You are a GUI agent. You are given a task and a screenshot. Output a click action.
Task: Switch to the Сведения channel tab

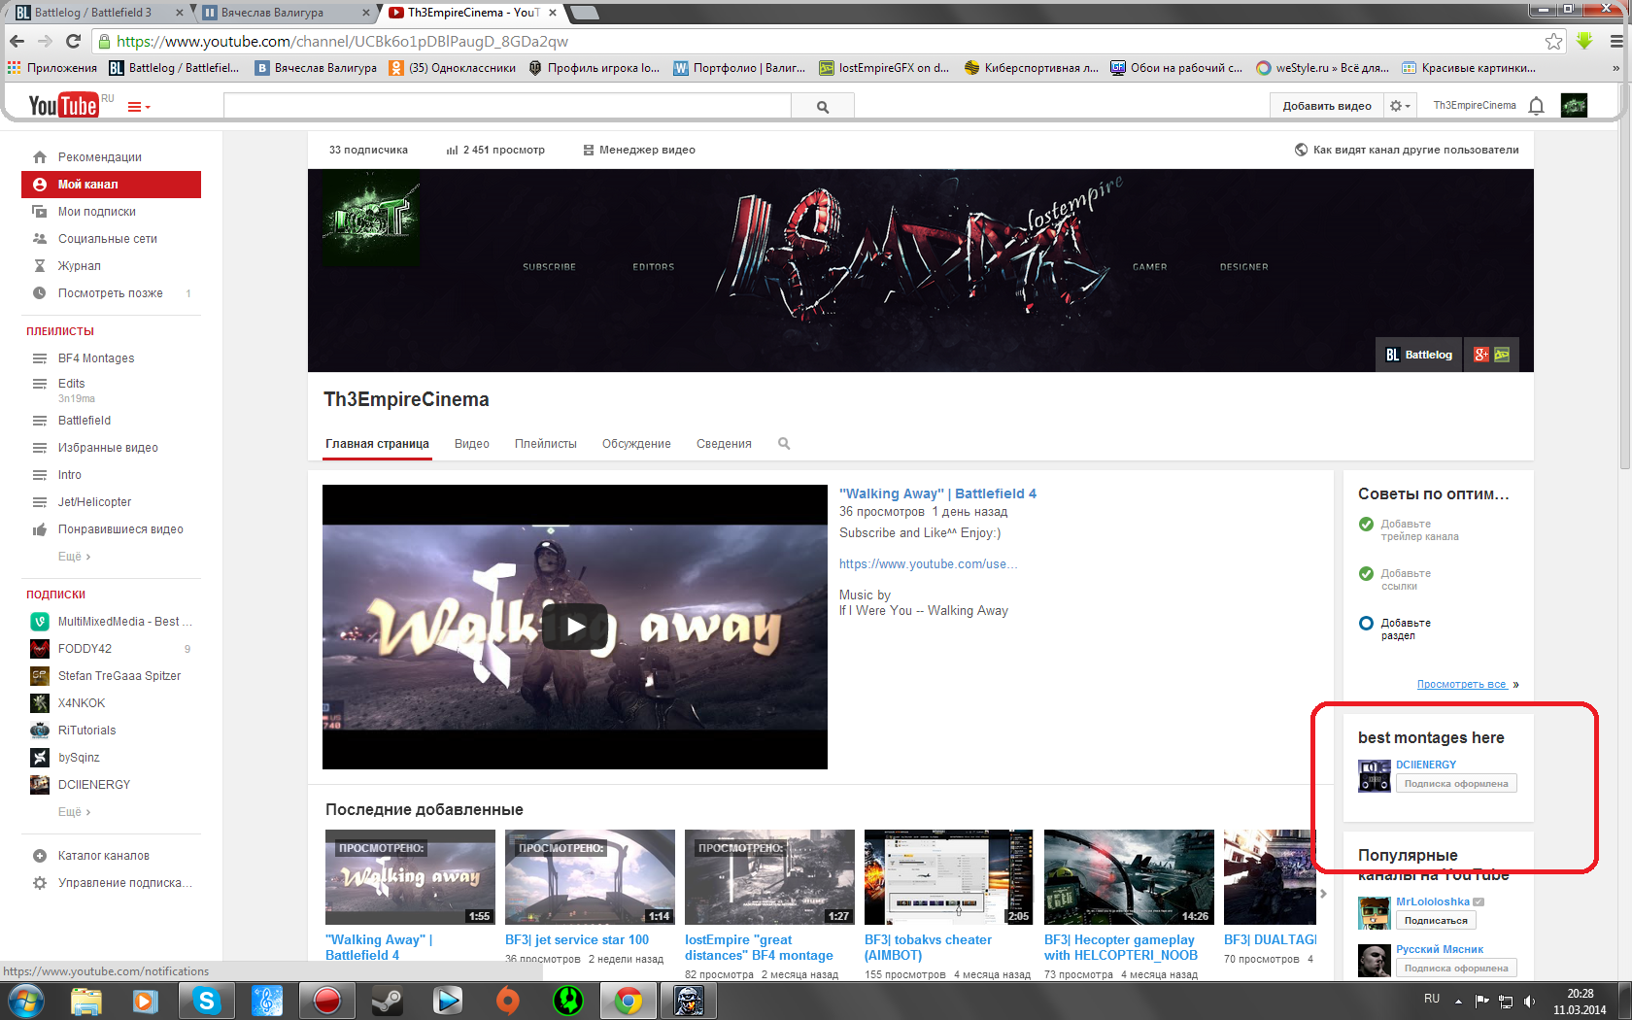point(724,444)
